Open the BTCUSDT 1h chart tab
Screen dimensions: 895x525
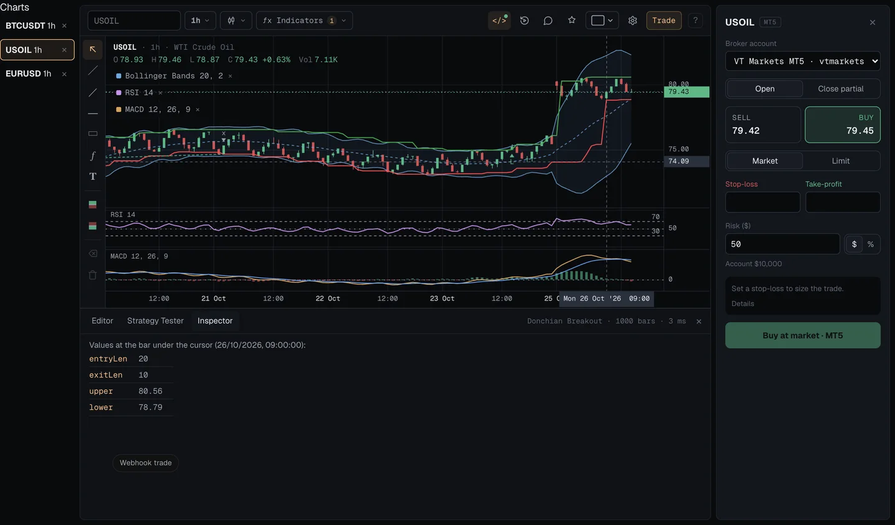(30, 26)
